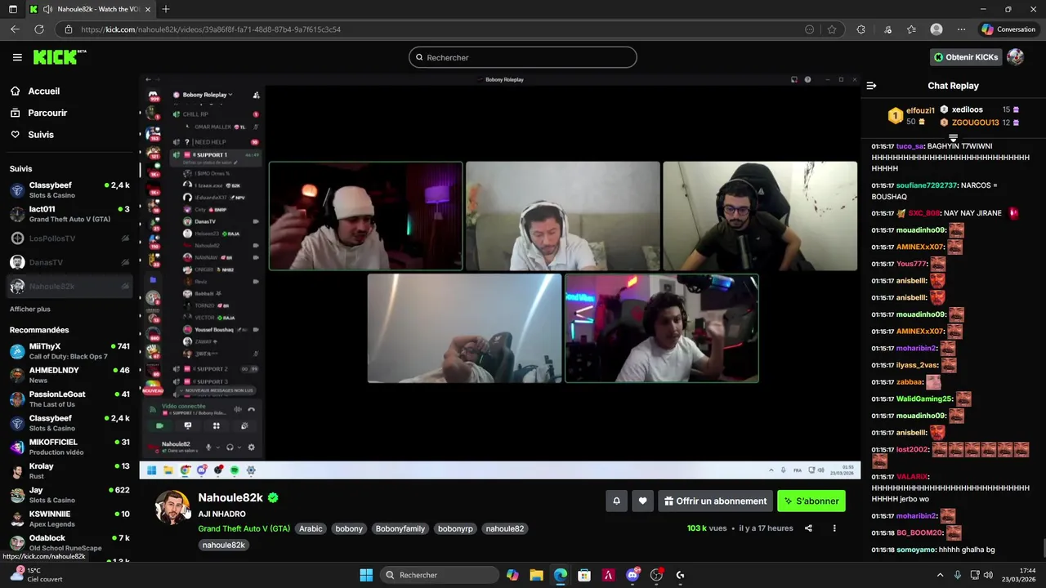Close the Nahoule82k browser tab

pos(148,9)
